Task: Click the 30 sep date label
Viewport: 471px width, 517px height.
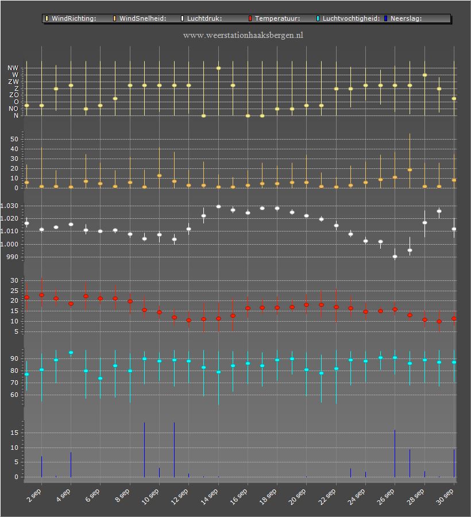Action: click(445, 496)
